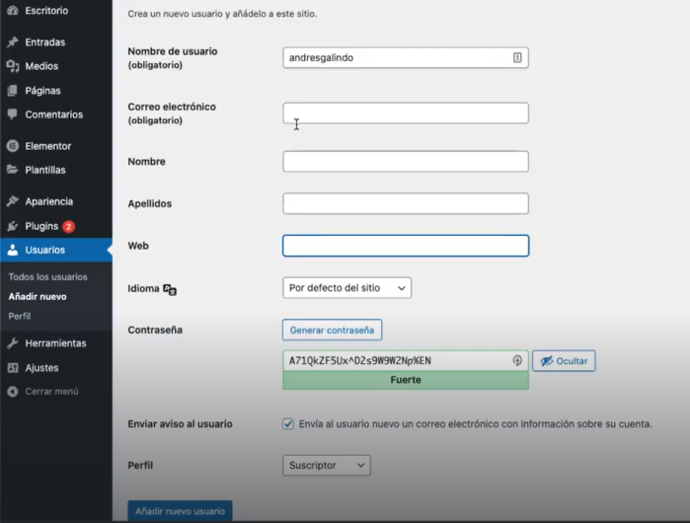Open Comentarios in the sidebar

[56, 114]
